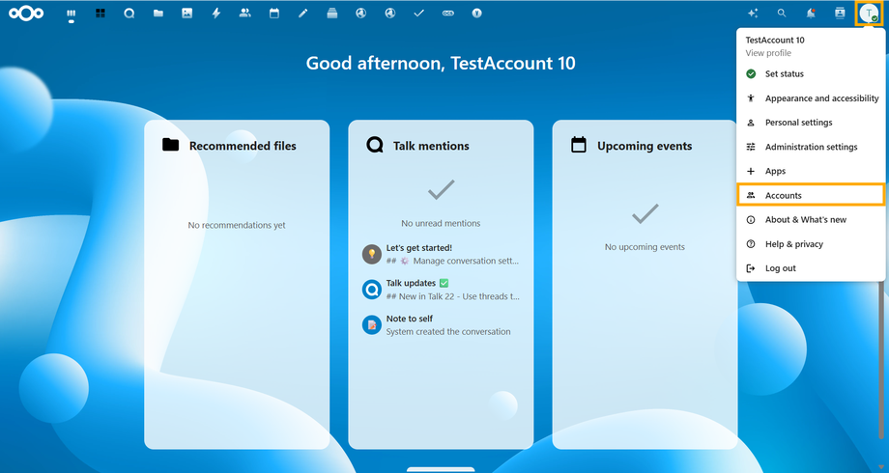Click the No recommendations yet text
The width and height of the screenshot is (889, 473).
pyautogui.click(x=237, y=225)
